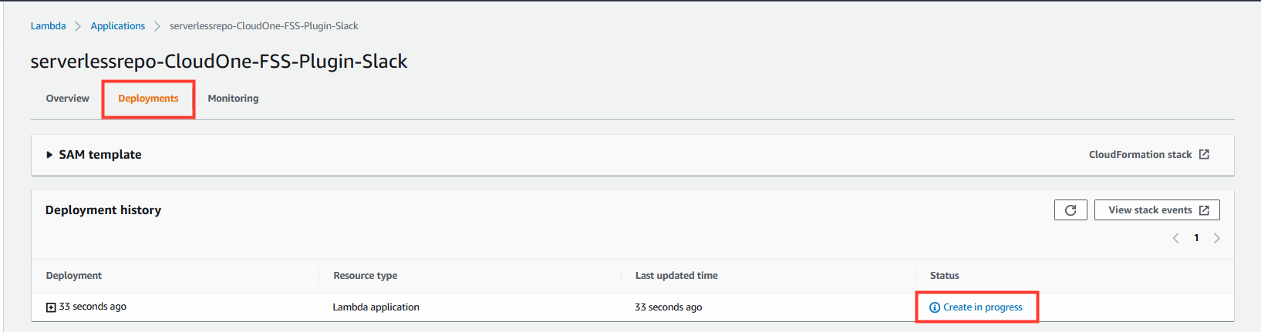Click external-link icon inside View stack events
This screenshot has width=1261, height=332.
[1204, 210]
